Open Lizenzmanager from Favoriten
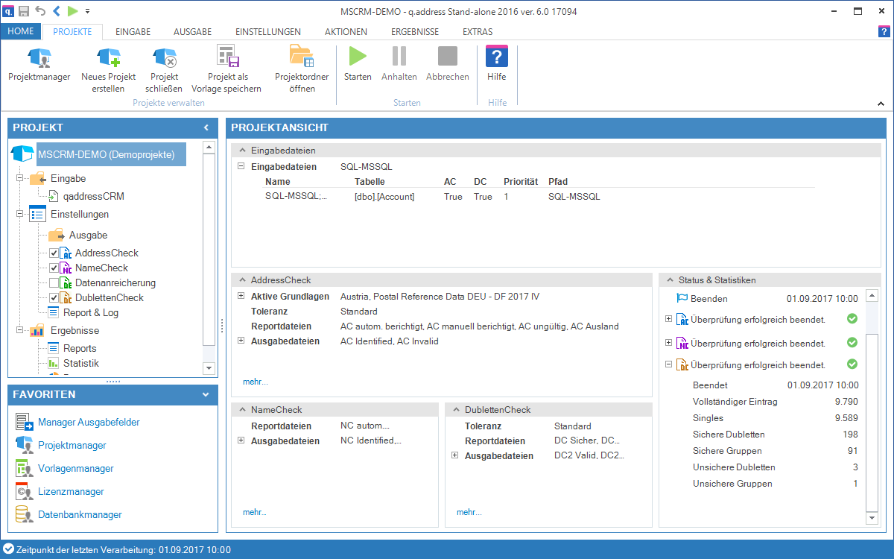 click(x=72, y=492)
